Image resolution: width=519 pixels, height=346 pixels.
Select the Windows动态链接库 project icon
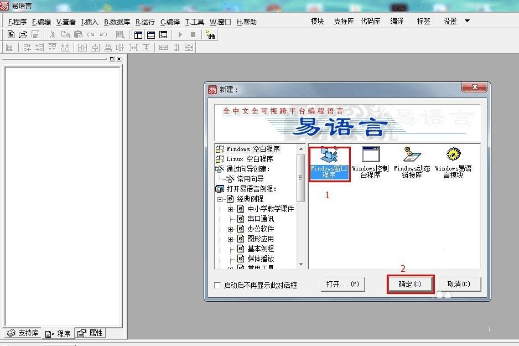point(412,163)
